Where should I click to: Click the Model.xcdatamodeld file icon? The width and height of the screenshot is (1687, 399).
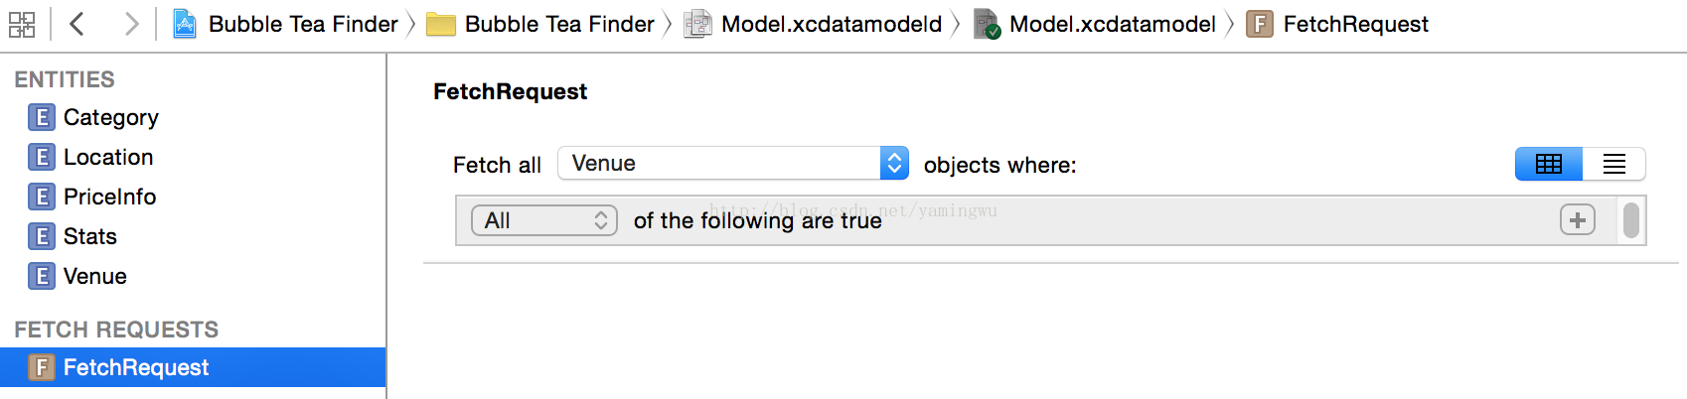tap(697, 24)
